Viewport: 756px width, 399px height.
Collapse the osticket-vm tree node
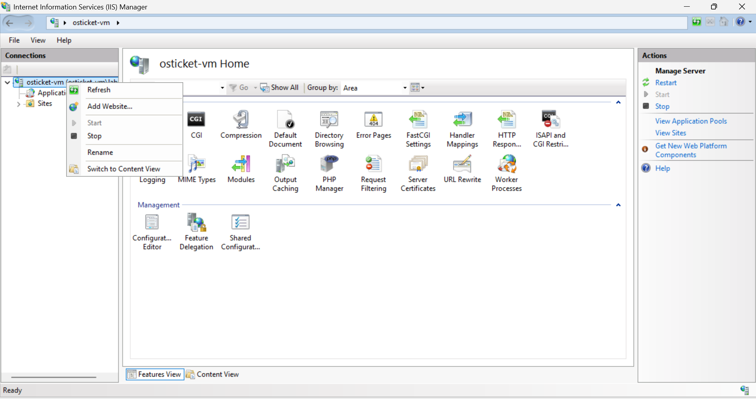coord(7,82)
